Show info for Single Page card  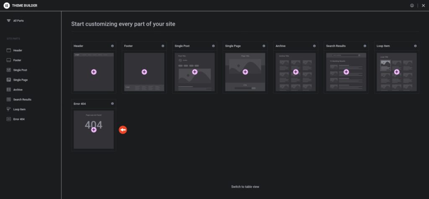point(264,46)
